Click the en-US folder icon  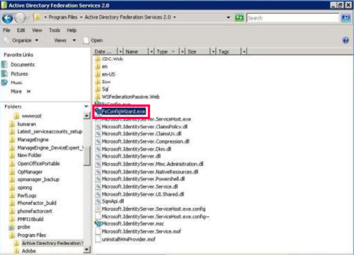click(98, 74)
